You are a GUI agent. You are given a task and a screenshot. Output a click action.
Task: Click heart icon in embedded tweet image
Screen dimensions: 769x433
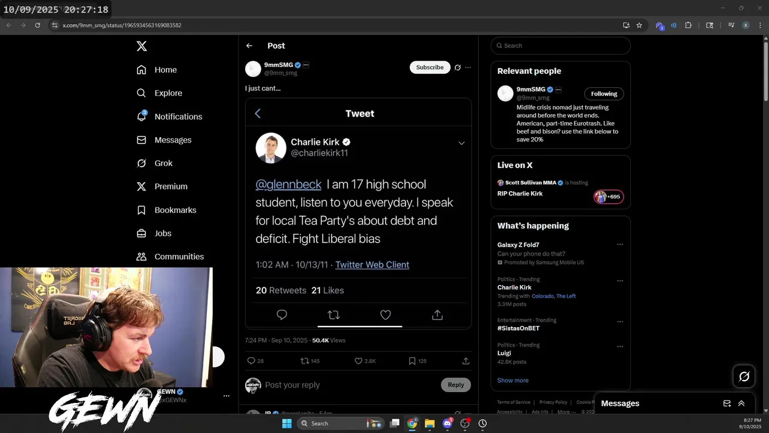click(x=386, y=315)
